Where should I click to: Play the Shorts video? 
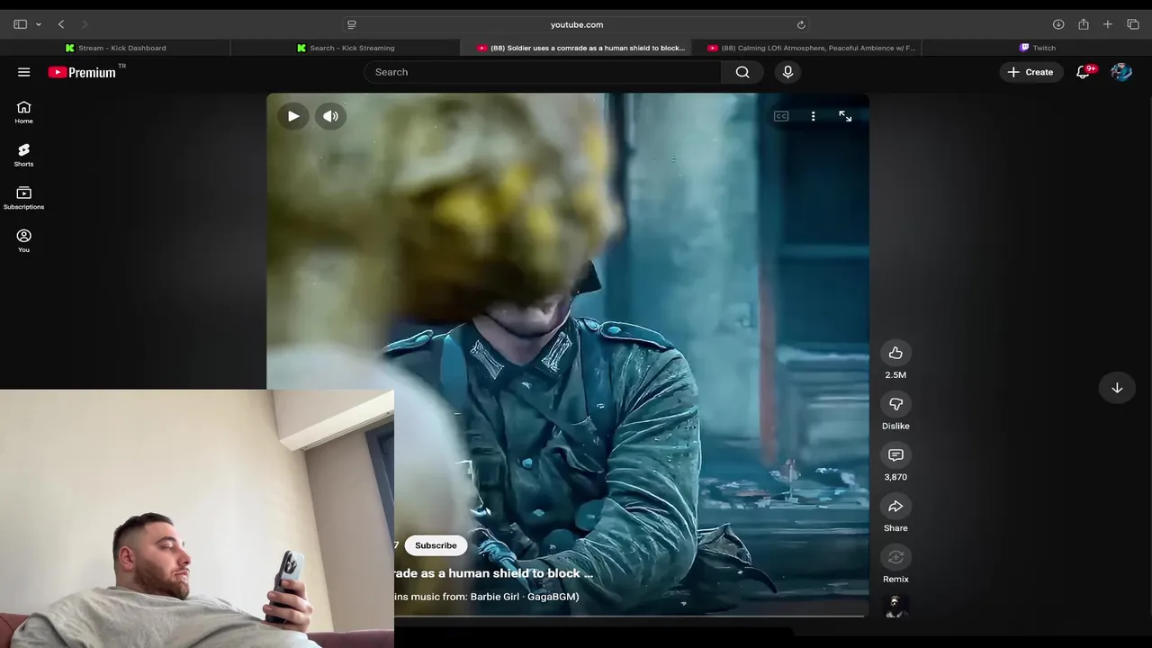pos(293,116)
